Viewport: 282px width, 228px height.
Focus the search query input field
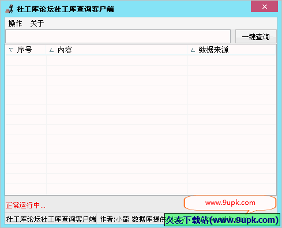tap(118, 36)
